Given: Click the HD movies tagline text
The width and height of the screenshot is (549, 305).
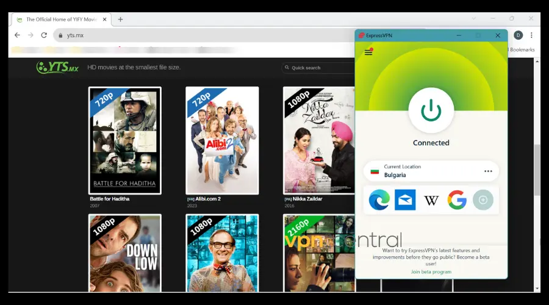Looking at the screenshot, I should [134, 67].
